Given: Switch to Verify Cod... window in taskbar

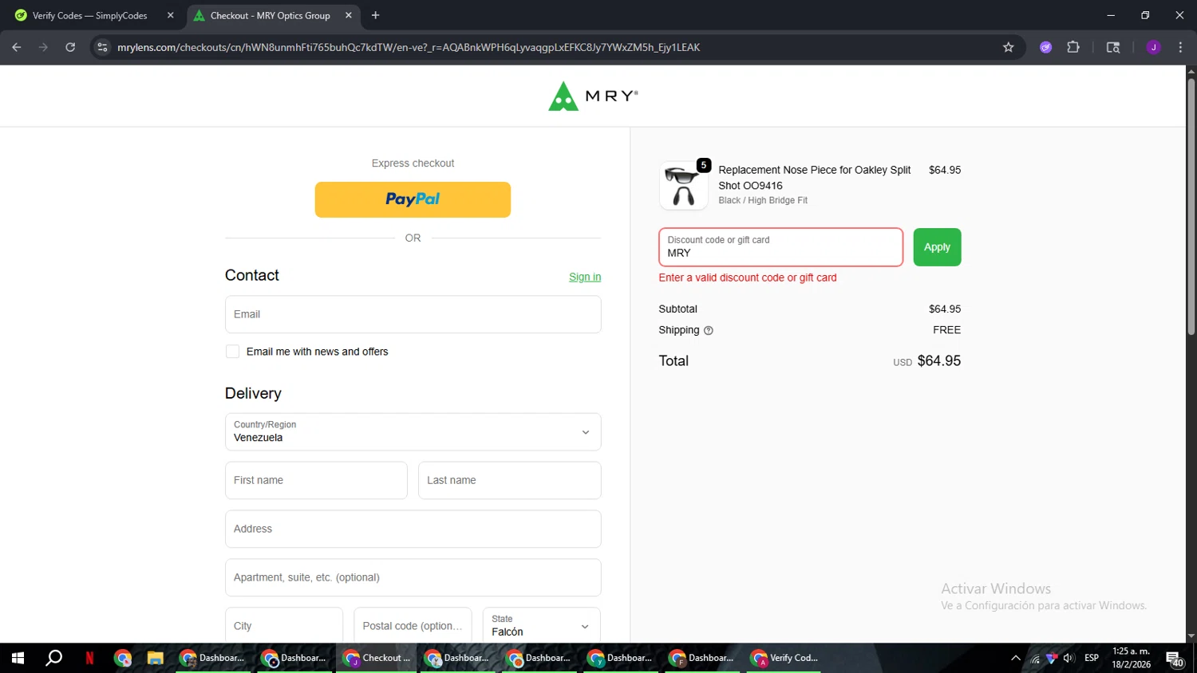Looking at the screenshot, I should tap(784, 658).
